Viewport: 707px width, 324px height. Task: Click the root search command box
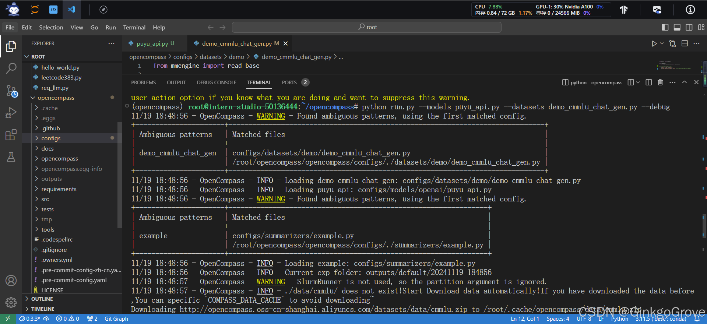367,27
